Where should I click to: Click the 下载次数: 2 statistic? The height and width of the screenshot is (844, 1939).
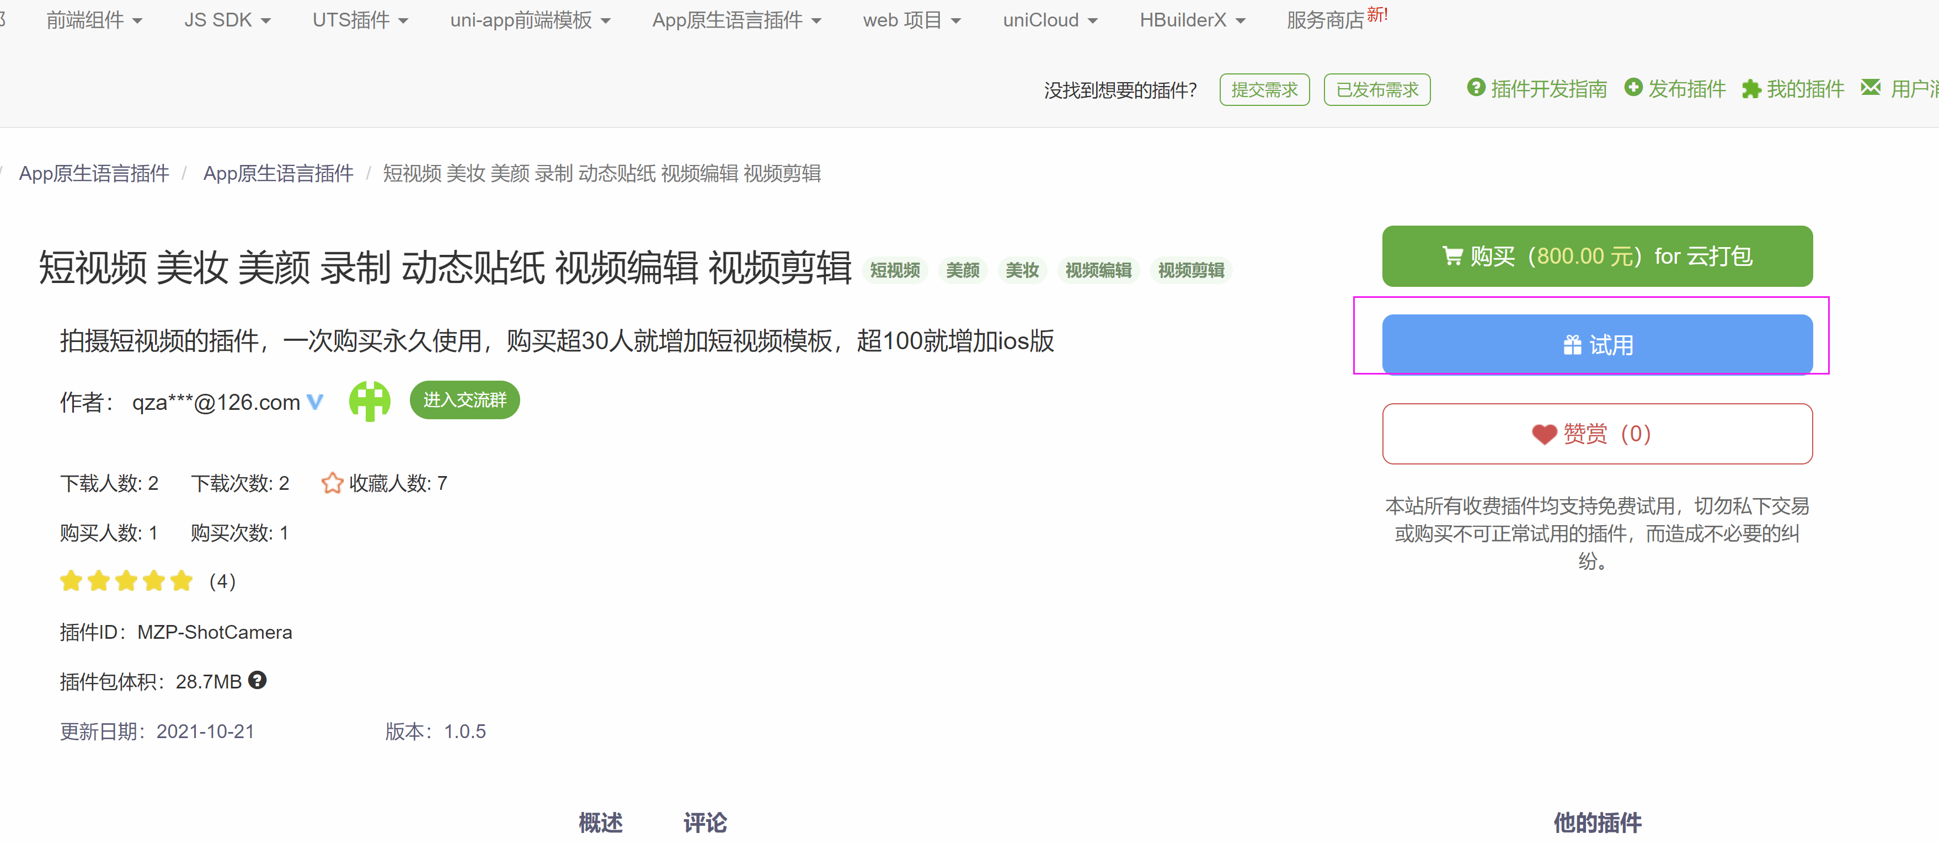point(240,483)
